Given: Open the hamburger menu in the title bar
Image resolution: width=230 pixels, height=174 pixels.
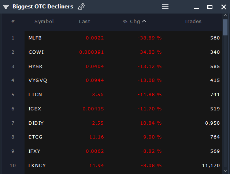Looking at the screenshot, I should tap(165, 7).
